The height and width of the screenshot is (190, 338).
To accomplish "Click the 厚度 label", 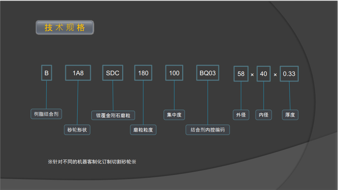I will pos(290,115).
